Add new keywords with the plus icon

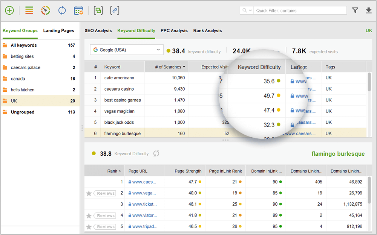click(9, 10)
